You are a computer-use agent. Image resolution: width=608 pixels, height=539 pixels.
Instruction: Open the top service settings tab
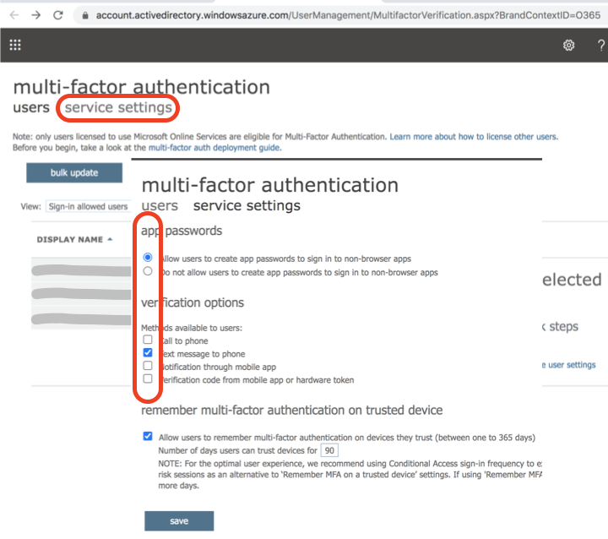click(x=118, y=107)
